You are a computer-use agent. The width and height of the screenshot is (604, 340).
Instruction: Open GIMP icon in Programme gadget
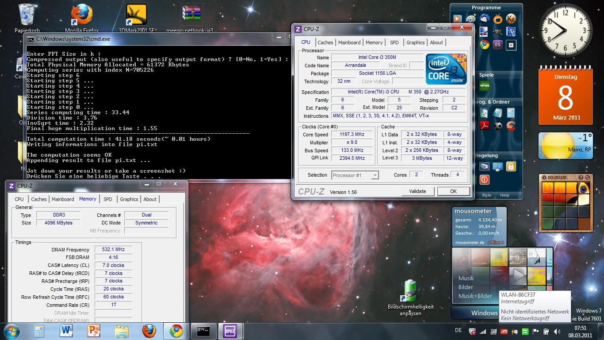point(497,31)
